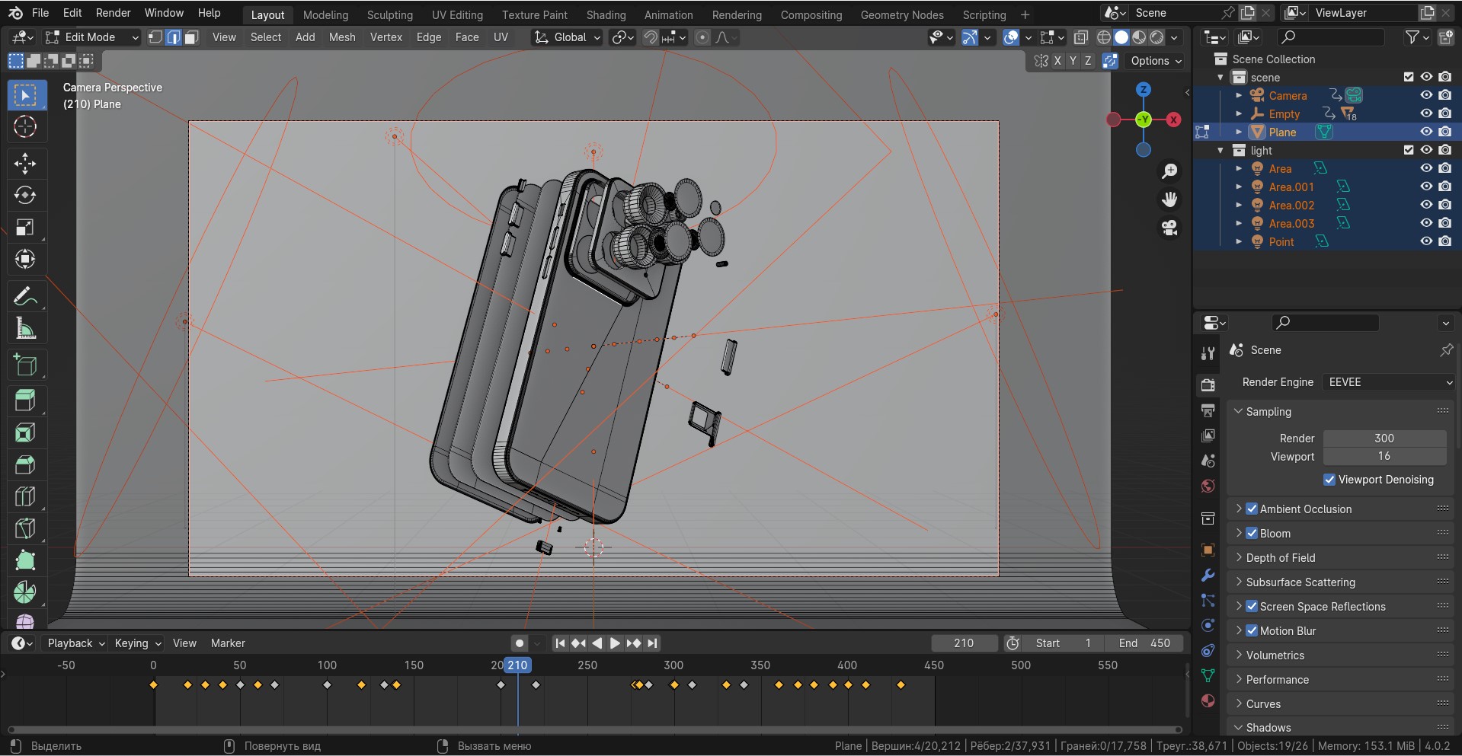Select the Rotate tool
This screenshot has height=756, width=1462.
[25, 196]
